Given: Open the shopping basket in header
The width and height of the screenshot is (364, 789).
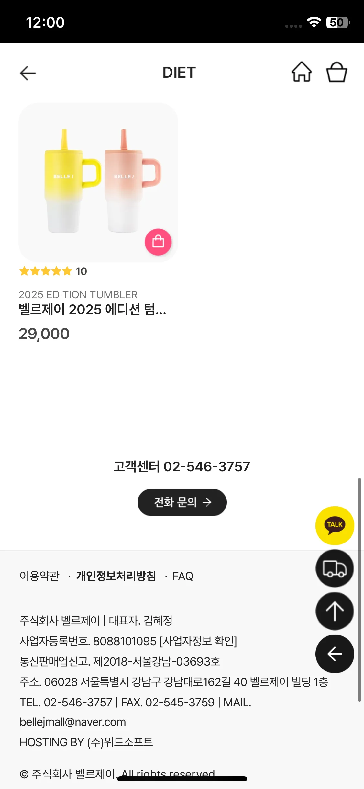Looking at the screenshot, I should pos(336,72).
